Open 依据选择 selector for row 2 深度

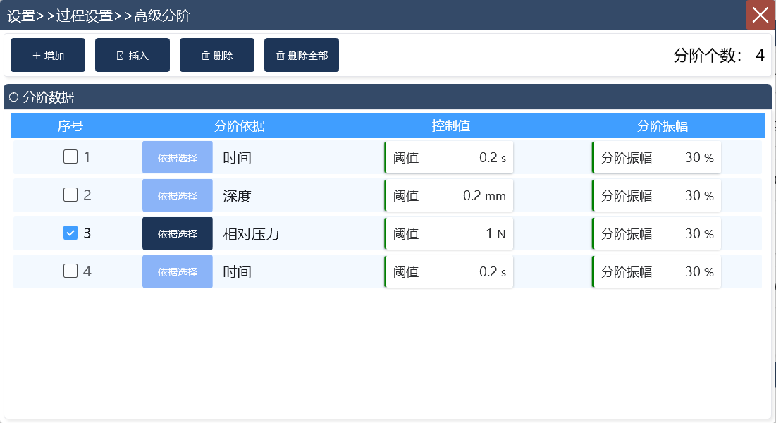point(178,195)
